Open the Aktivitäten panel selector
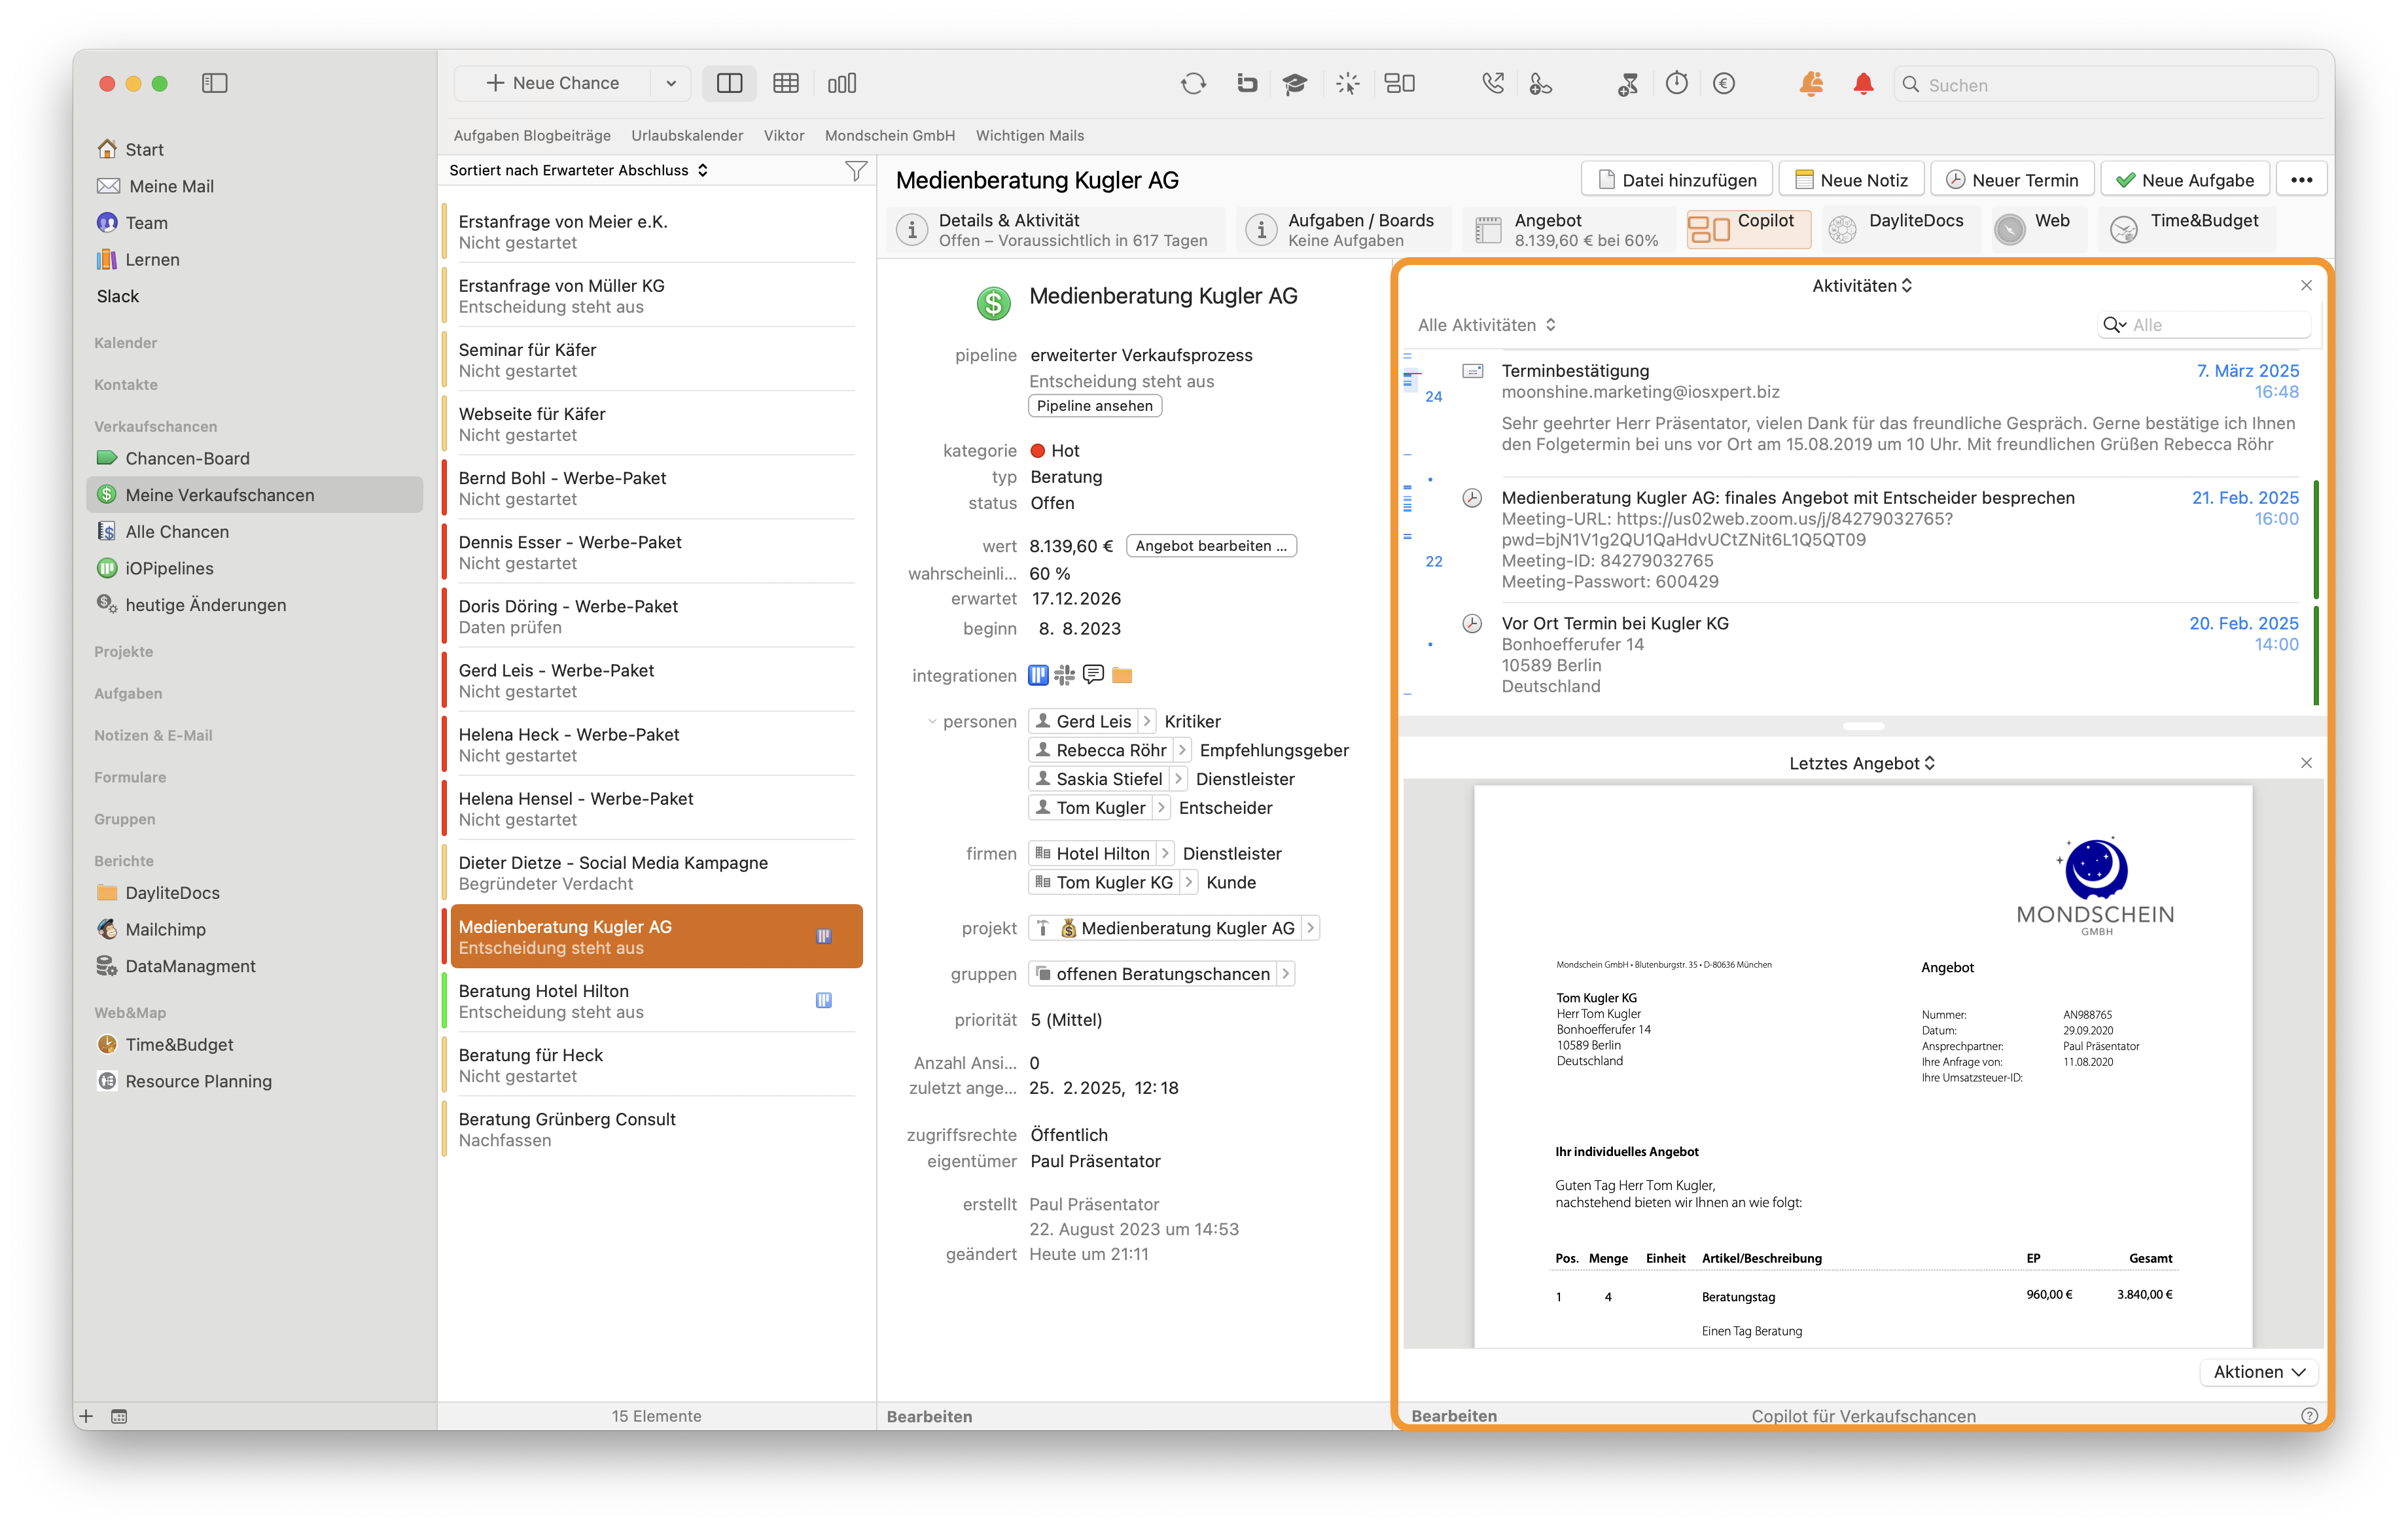This screenshot has width=2408, height=1527. (x=1862, y=286)
